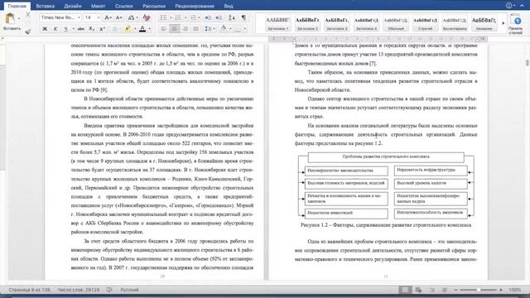Click the Sort icon
Viewport: 530px width, 298px height.
[232, 17]
